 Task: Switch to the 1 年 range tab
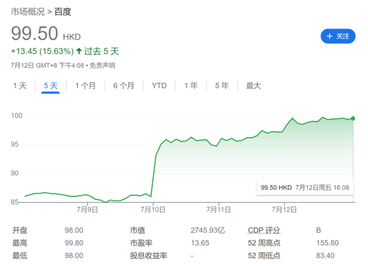[x=191, y=86]
